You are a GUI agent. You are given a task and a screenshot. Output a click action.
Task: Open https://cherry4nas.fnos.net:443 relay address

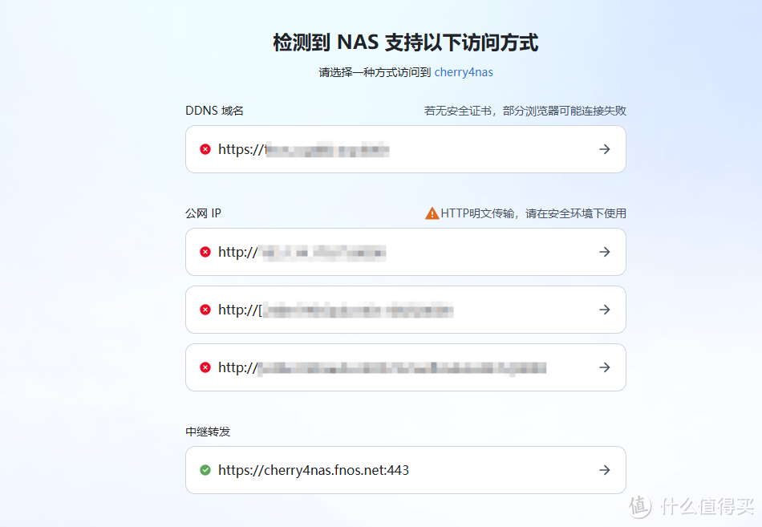click(x=314, y=470)
